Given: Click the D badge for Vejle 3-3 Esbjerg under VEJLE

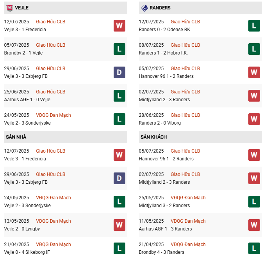Looking at the screenshot, I should click(119, 72).
